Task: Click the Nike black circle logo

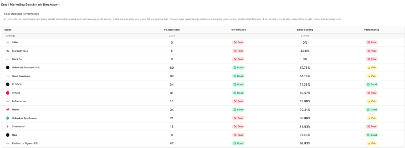Action: tap(7, 135)
